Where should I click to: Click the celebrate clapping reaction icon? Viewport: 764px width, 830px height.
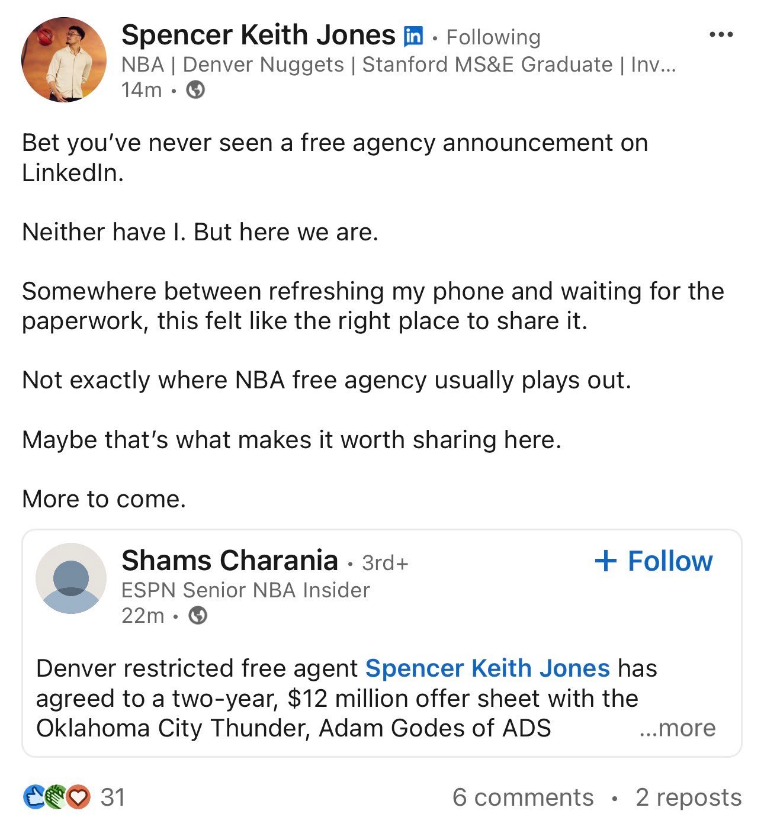tap(55, 797)
